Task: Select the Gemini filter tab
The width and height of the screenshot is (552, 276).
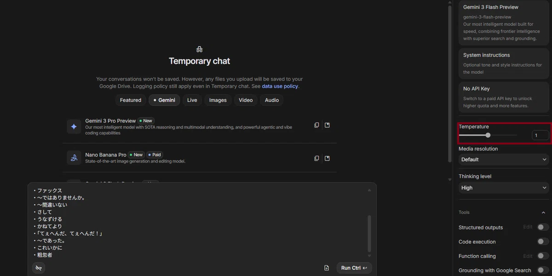Action: click(164, 100)
